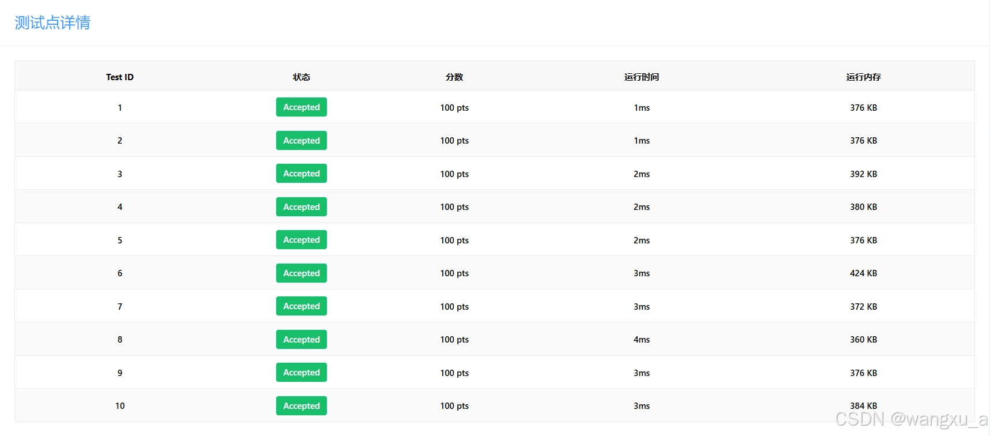The image size is (990, 436).
Task: Click the 运行时间 column header
Action: 642,77
